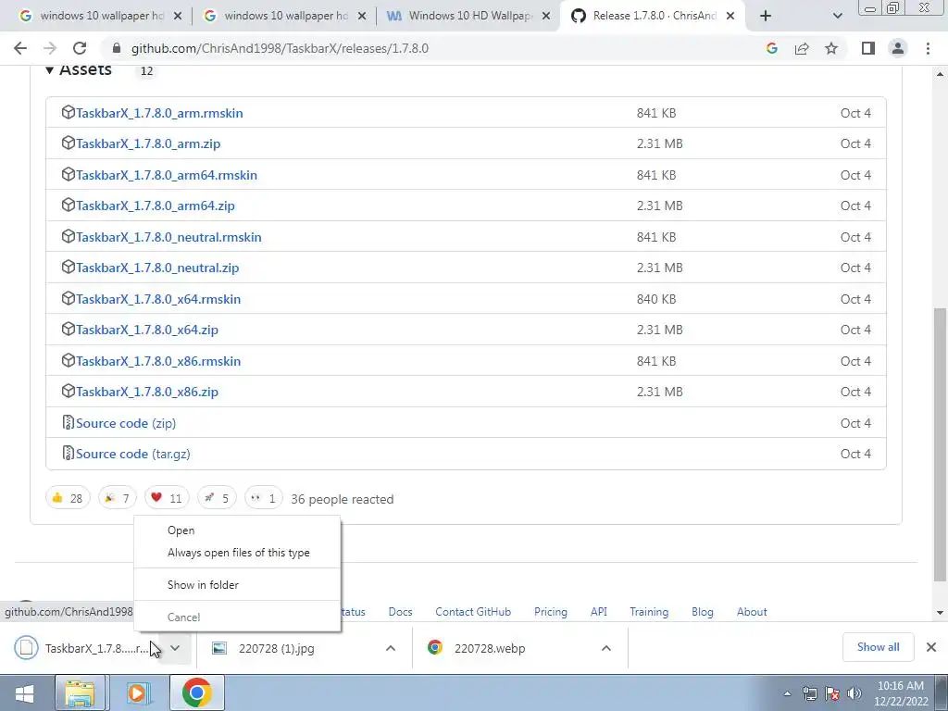Click package icon beside TaskbarX_1.7.8.0_x64.zip
The width and height of the screenshot is (948, 711).
click(68, 329)
